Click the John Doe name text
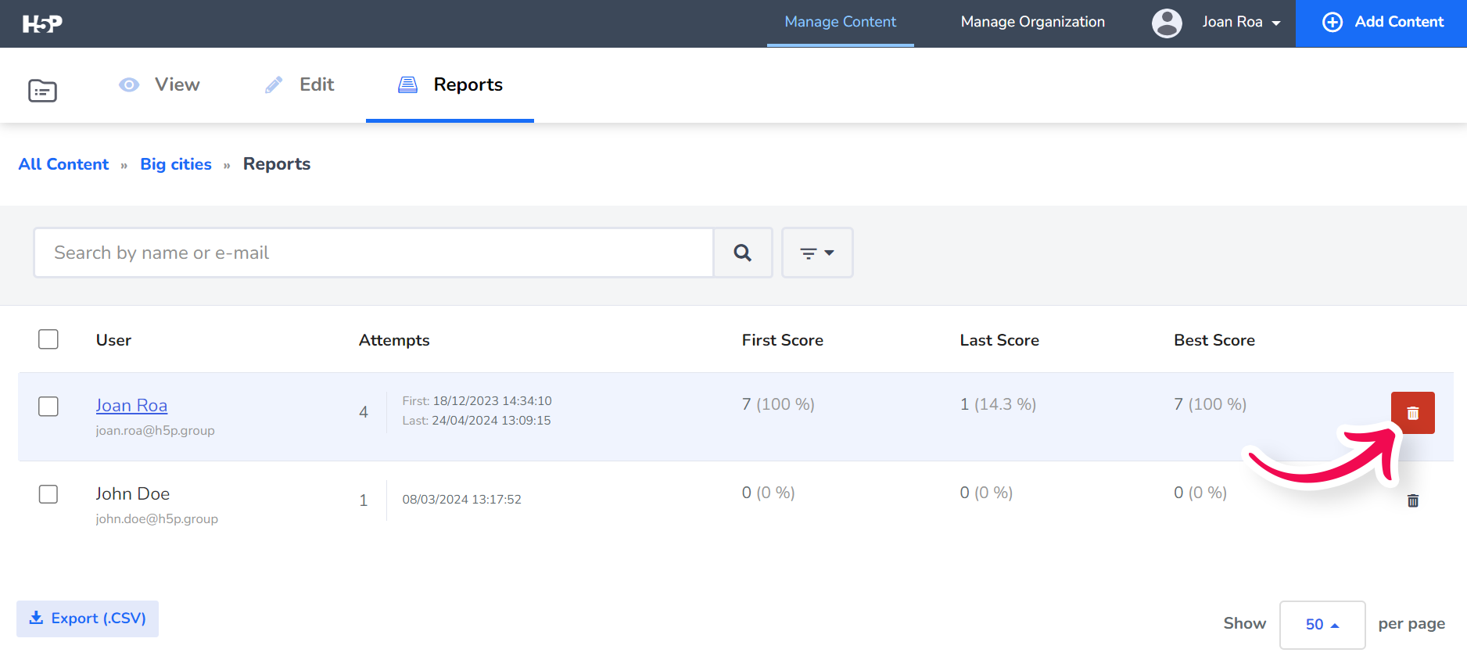The image size is (1467, 667). [133, 494]
